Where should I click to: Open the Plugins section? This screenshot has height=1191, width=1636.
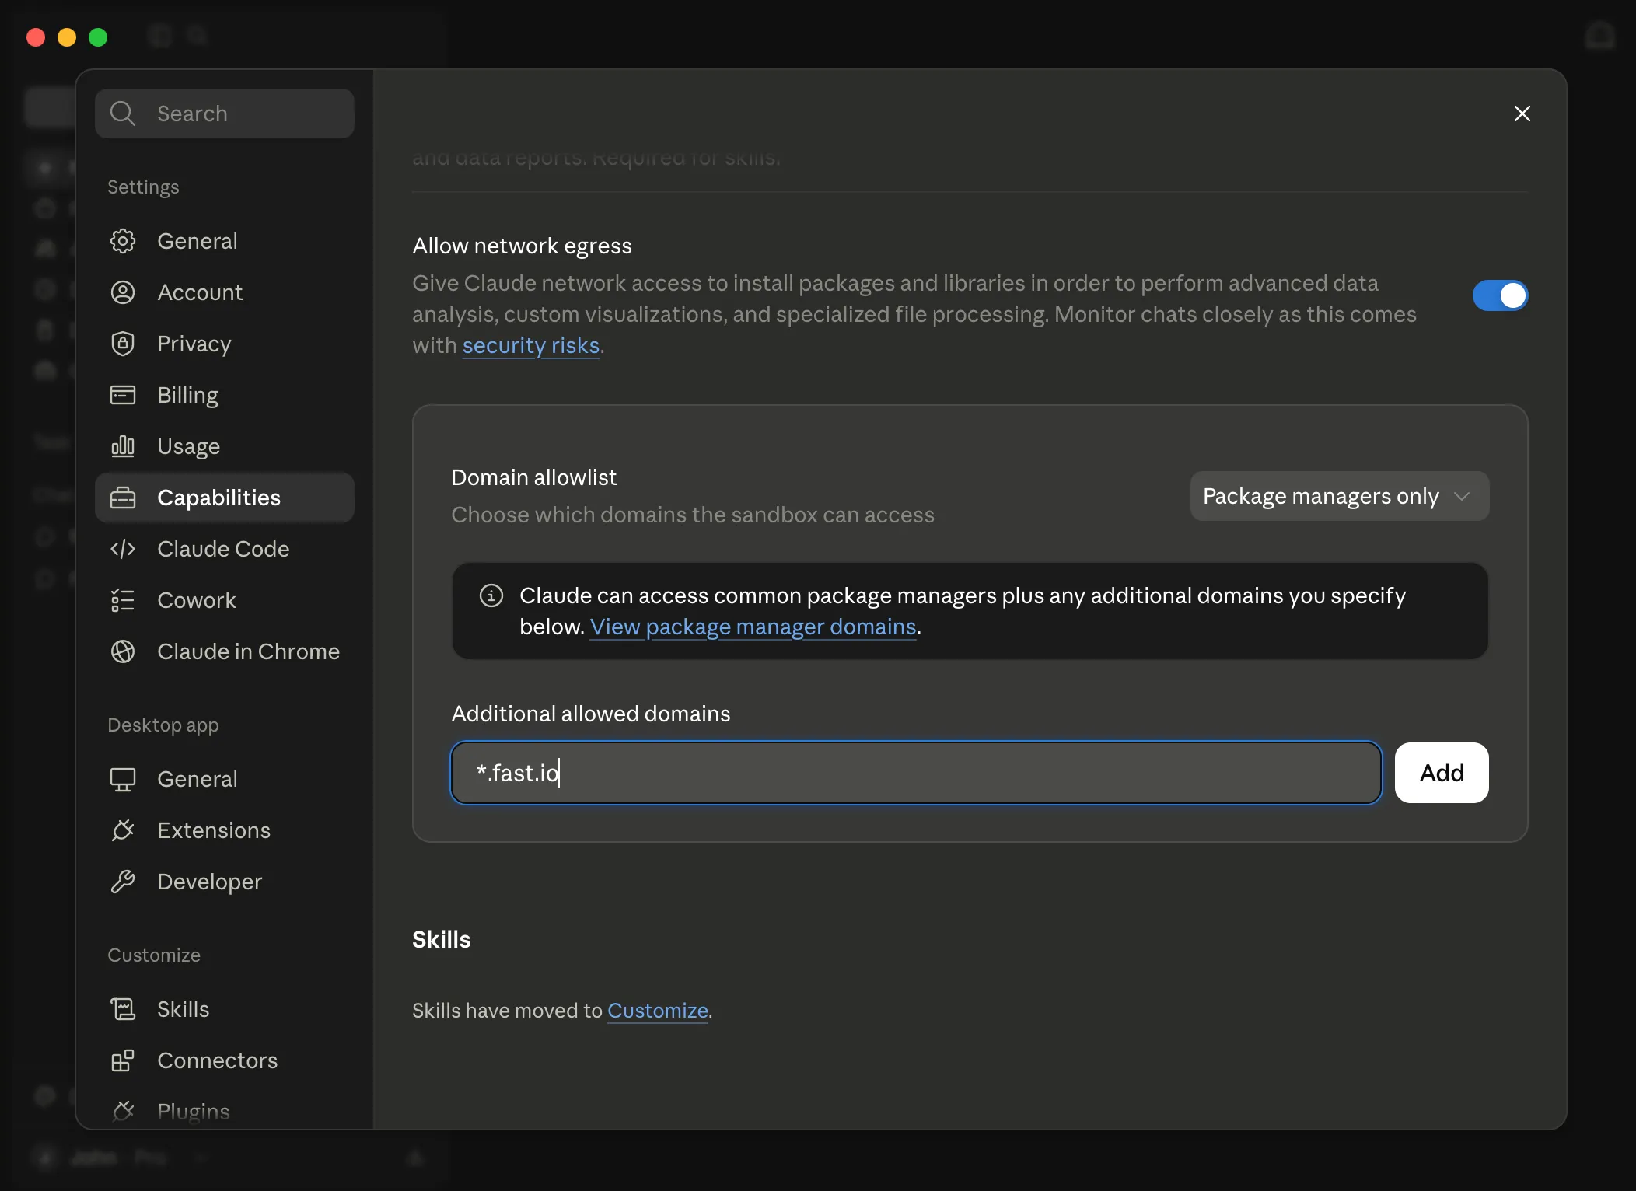(x=225, y=1112)
